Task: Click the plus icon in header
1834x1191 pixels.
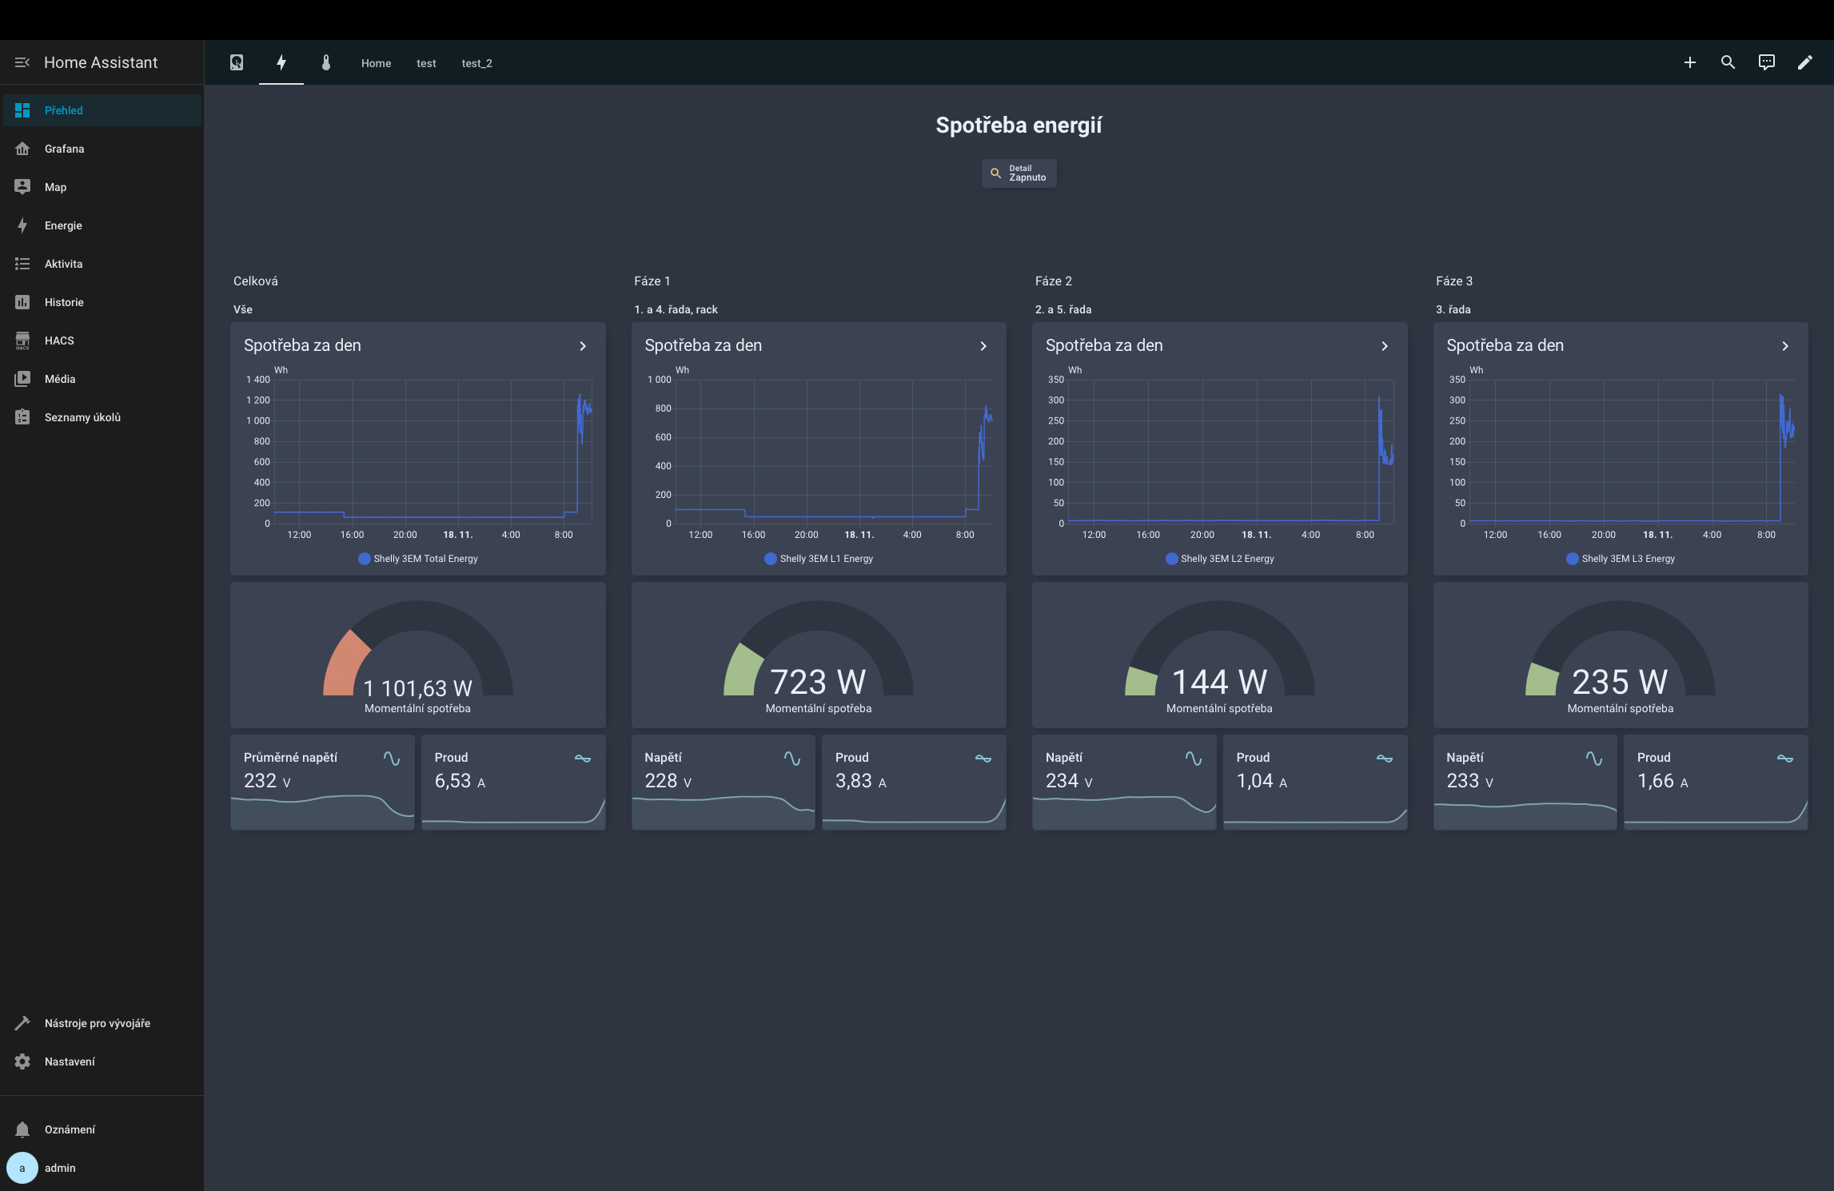Action: [x=1689, y=62]
